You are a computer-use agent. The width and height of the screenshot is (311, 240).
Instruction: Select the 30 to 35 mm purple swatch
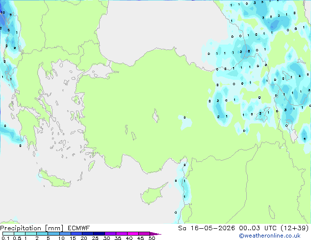point(110,234)
